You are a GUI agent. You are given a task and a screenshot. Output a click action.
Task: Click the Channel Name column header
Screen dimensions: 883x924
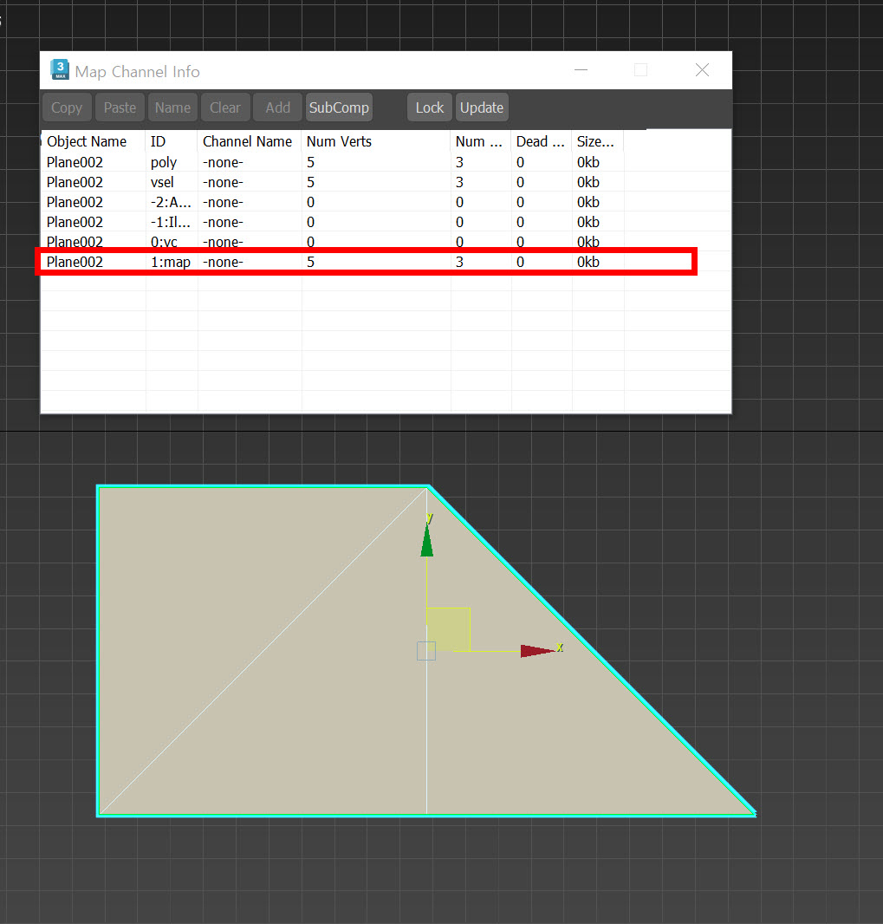(250, 141)
